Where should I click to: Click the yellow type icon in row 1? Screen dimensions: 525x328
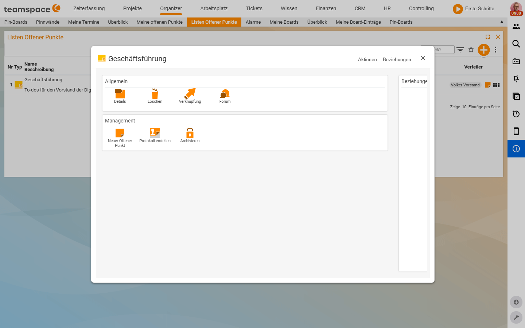click(19, 85)
